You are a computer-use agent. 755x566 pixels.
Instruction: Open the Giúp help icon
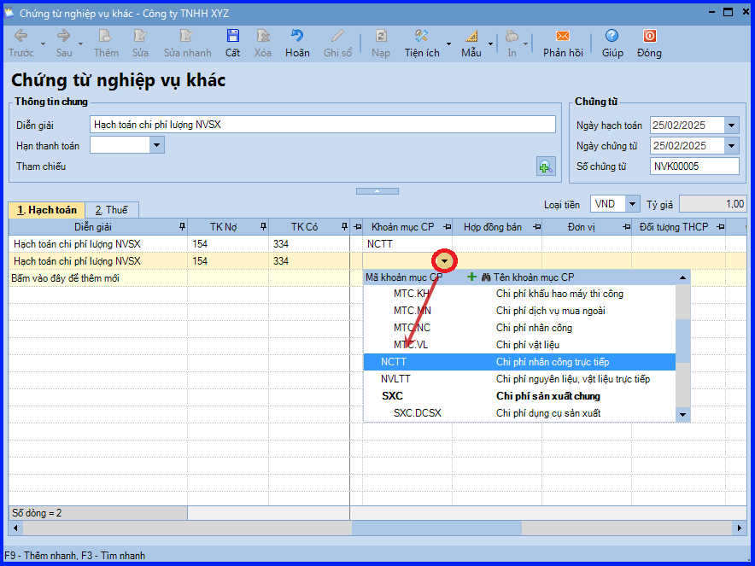[x=612, y=36]
